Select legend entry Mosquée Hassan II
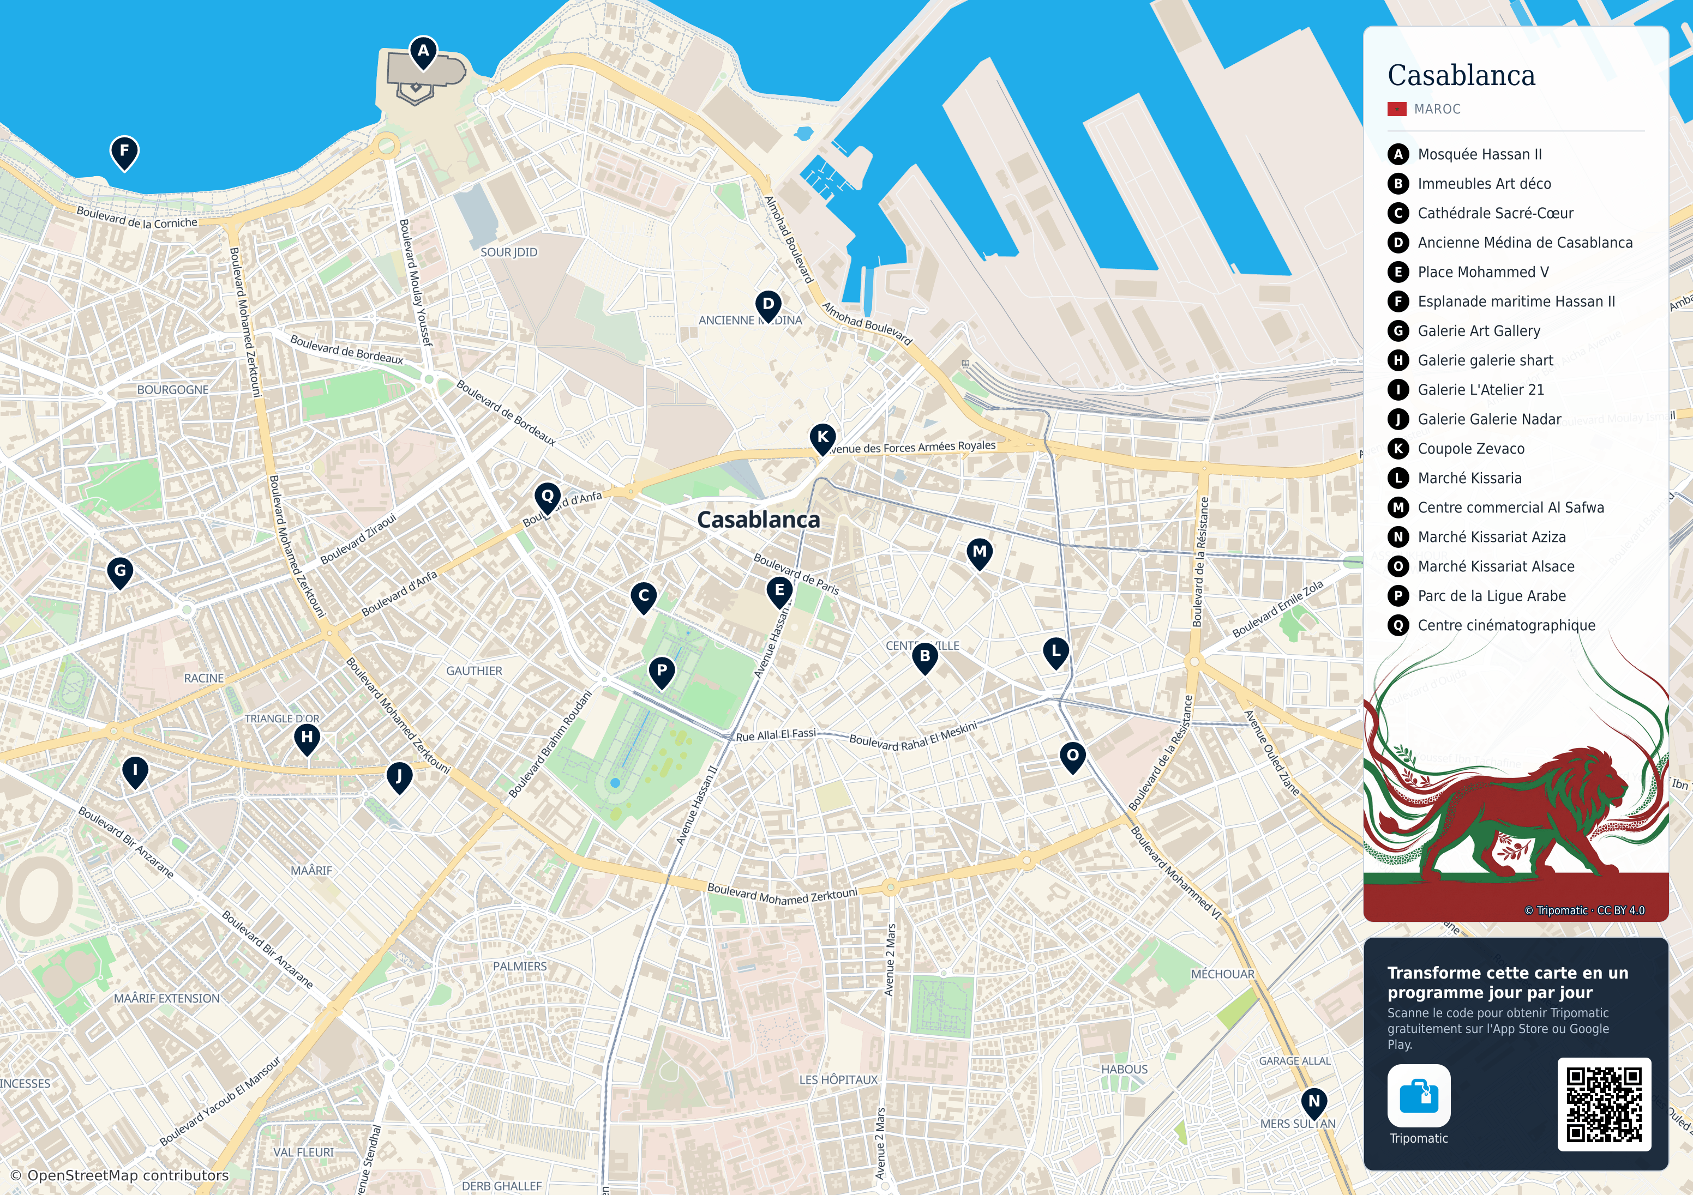1693x1195 pixels. (1464, 154)
